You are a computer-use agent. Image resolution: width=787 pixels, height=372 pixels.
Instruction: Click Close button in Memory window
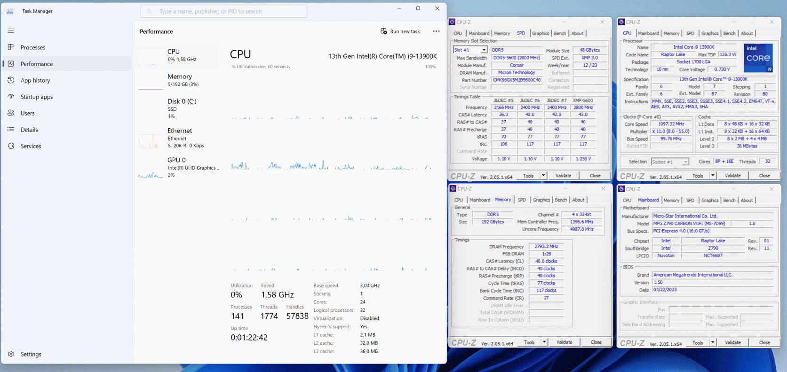[x=596, y=342]
